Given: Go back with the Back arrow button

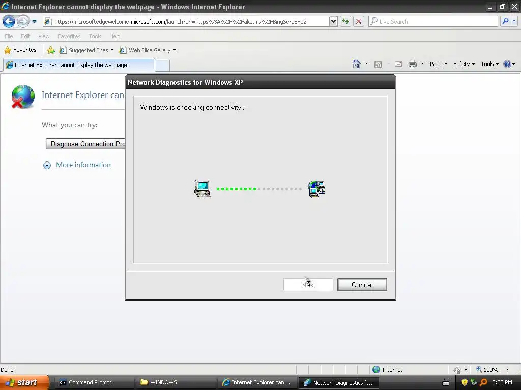Looking at the screenshot, I should [9, 22].
